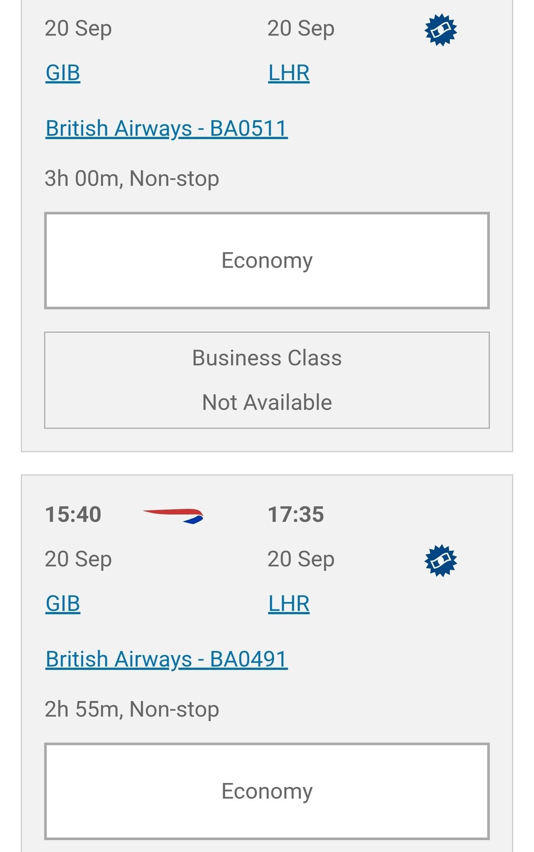Screen dimensions: 534x852
Task: Tap the blue ticket badge icon for flight BA0491
Action: 441,561
